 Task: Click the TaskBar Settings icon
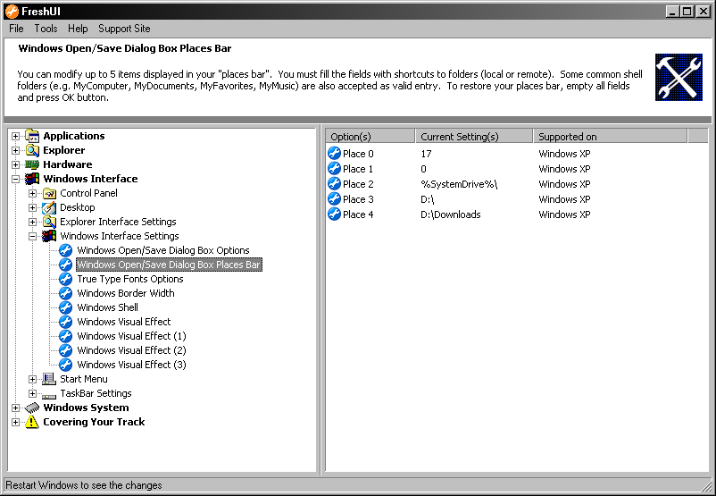click(x=49, y=394)
